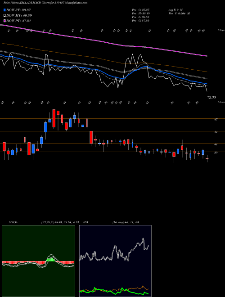
Task: Click the 'Pre O: 37.37' open value
Action: [140, 9]
